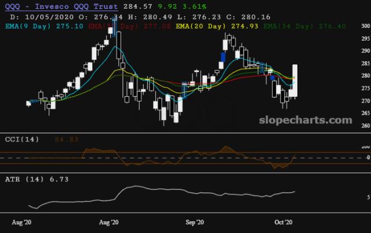Screen dimensions: 371x233
Task: Click the ATR (14) 6.73 label
Action: coord(37,179)
